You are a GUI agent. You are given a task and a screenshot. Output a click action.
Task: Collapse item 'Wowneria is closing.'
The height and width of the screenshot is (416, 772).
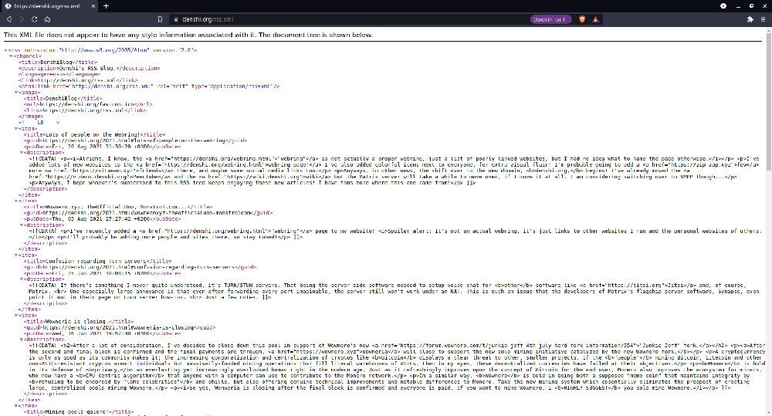(15, 315)
